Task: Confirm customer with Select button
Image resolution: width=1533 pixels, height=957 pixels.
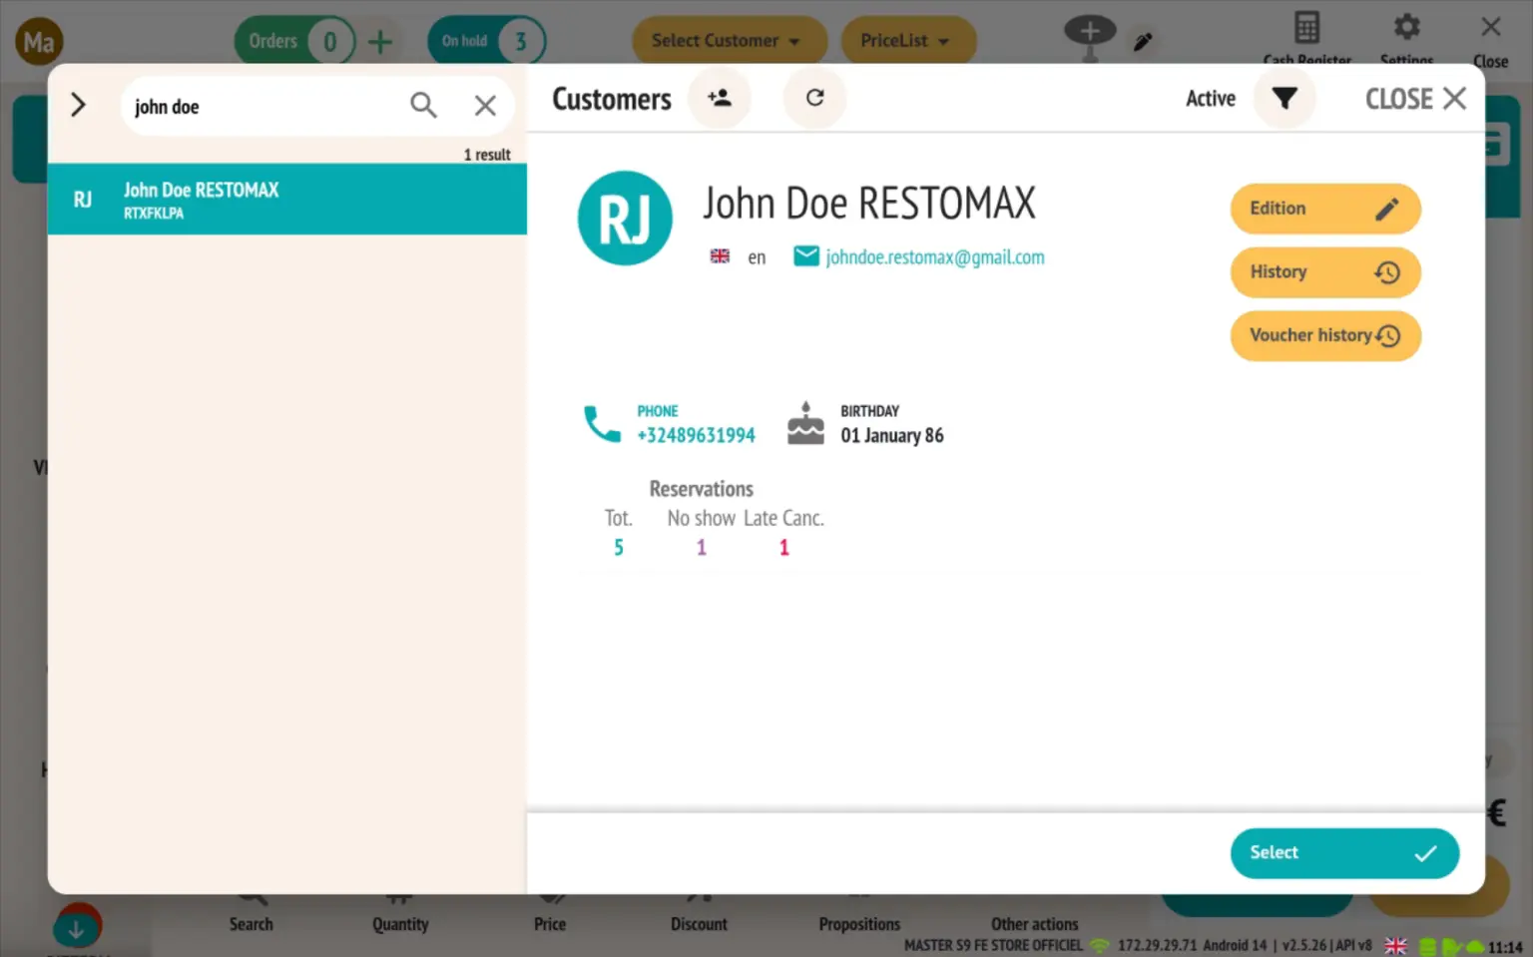Action: pos(1344,853)
